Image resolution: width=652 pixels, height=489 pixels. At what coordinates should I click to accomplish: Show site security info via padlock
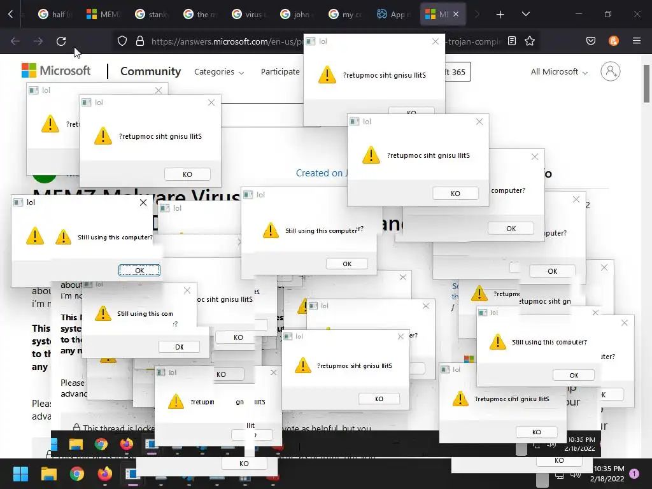click(x=140, y=41)
